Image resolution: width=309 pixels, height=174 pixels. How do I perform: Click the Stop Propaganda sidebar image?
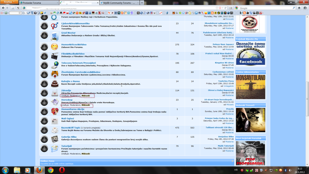[250, 153]
